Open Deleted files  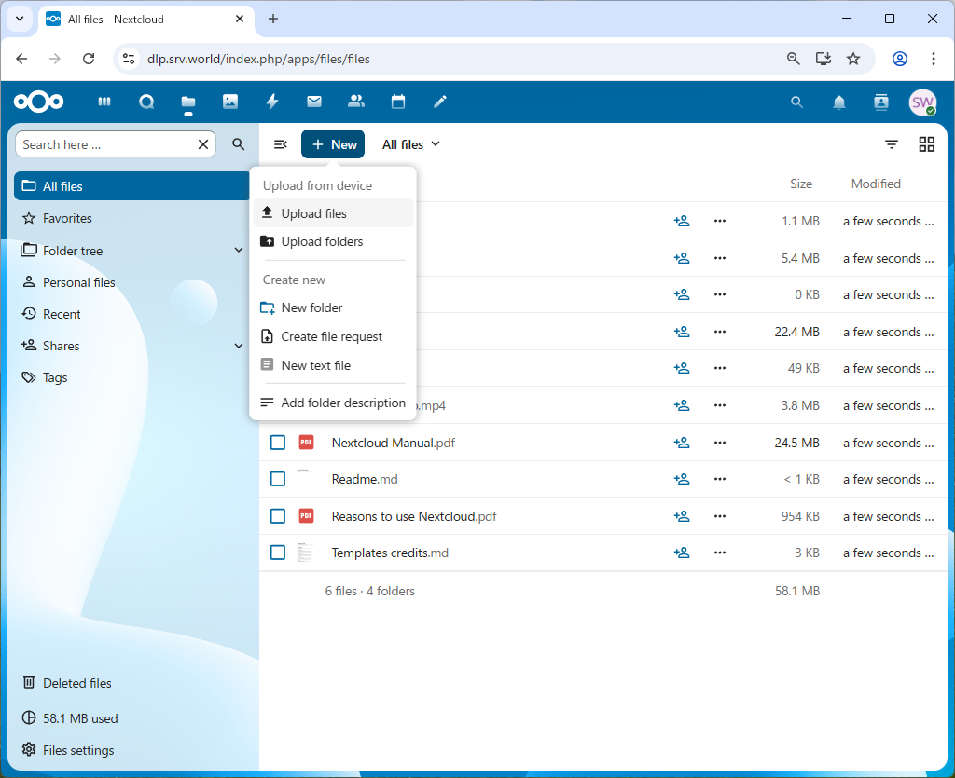(131, 683)
